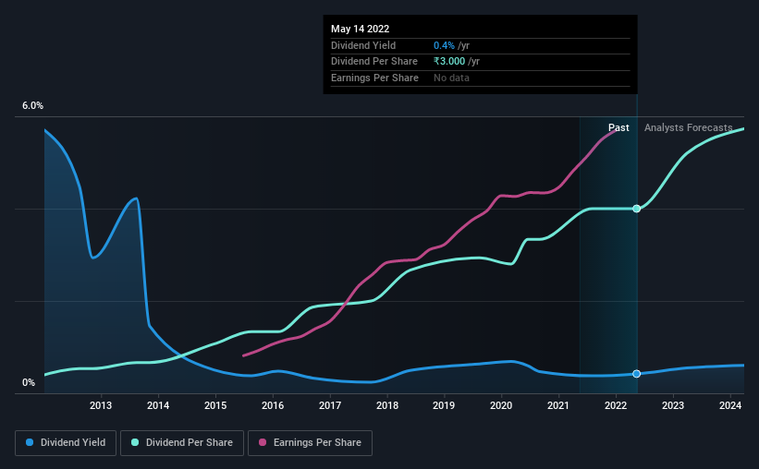Click the 0% y-axis label
This screenshot has height=469, width=759.
pos(29,382)
